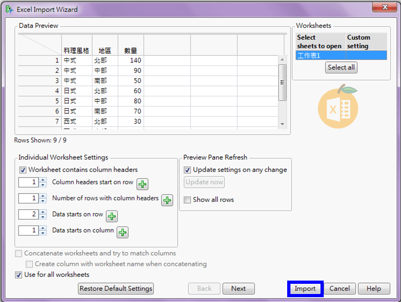Click the 西式 cell in row 7
Screen dimensions: 401x302
tap(76, 122)
